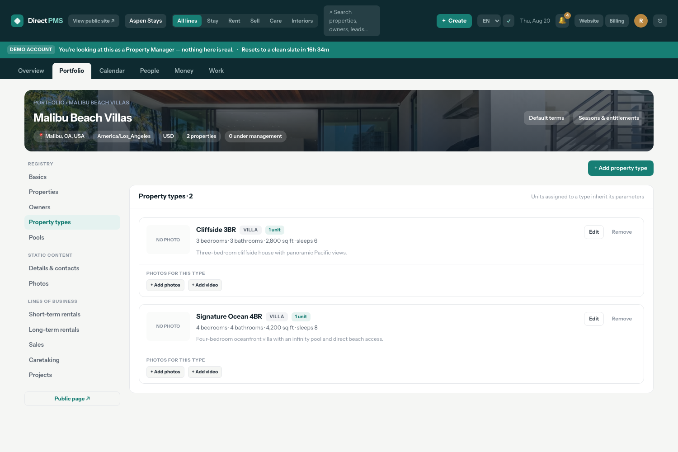Image resolution: width=678 pixels, height=452 pixels.
Task: Switch line filter to Stay
Action: tap(212, 21)
